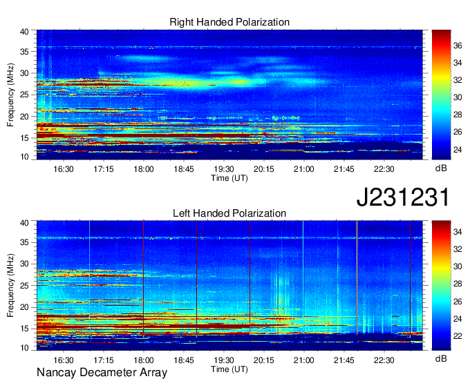Click the 21:00 tick on left-handed time axis
This screenshot has width=470, height=381.
304,360
